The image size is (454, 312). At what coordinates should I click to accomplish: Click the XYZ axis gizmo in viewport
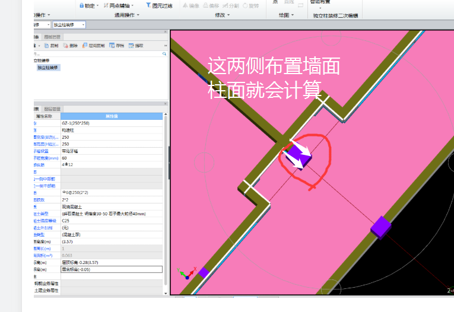click(x=187, y=273)
